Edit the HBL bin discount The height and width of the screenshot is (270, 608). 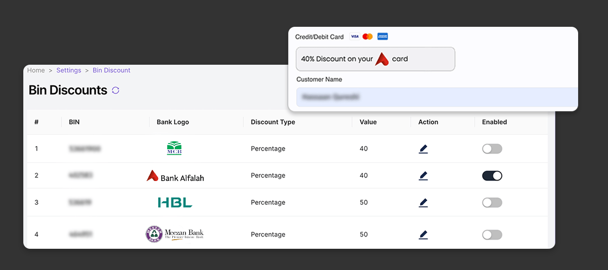click(x=424, y=202)
